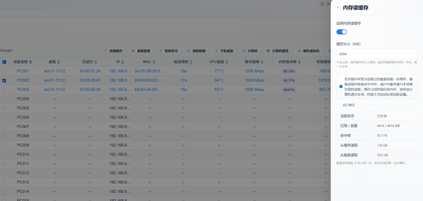
Task: Click the 87.13% hit rate badge
Action: coord(289,71)
